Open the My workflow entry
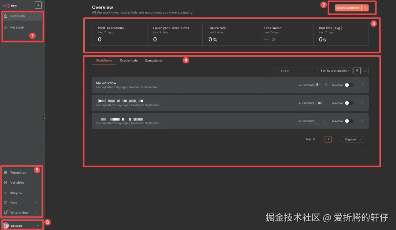Screen dimensions: 396x230 230,85
